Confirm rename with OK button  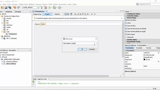point(82,49)
